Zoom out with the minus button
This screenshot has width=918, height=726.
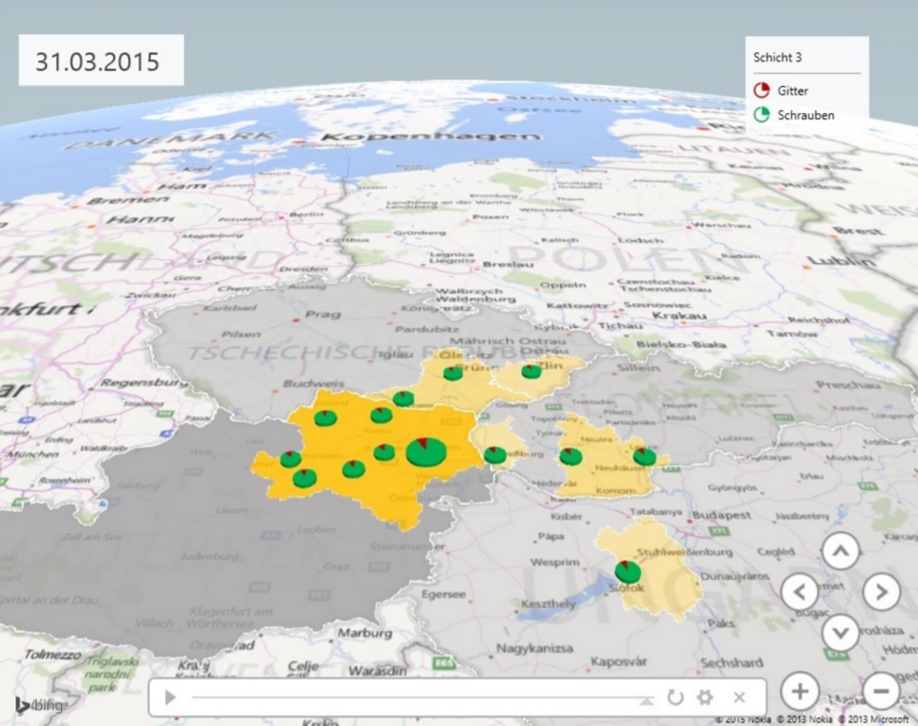881,691
